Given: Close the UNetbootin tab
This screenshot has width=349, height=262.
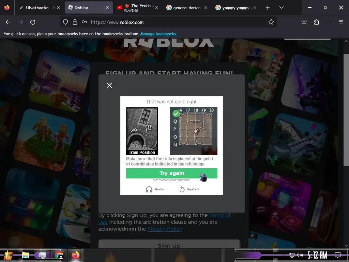Looking at the screenshot, I should pos(58,8).
